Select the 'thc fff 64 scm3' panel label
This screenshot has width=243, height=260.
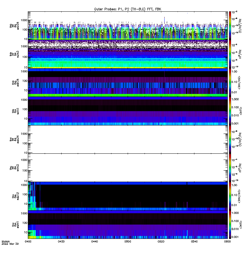click(14, 168)
